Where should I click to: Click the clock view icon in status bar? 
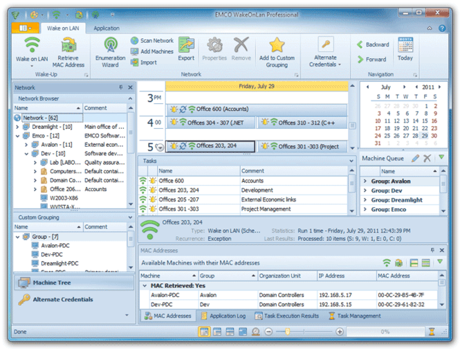[x=256, y=332]
